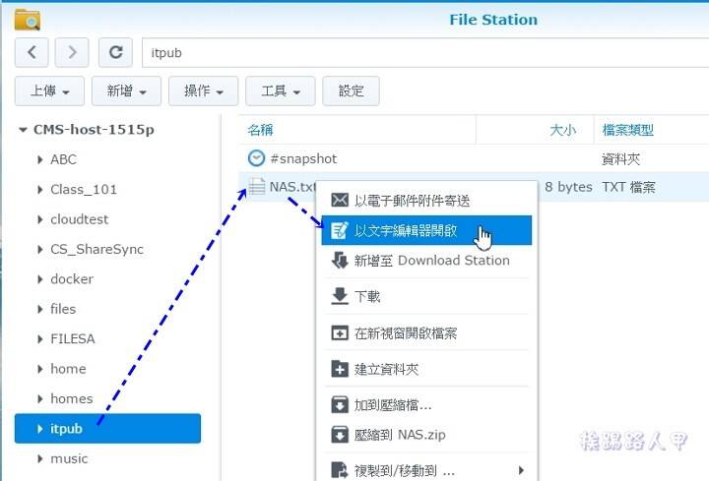Select the music folder in tree
The height and width of the screenshot is (481, 709).
69,459
